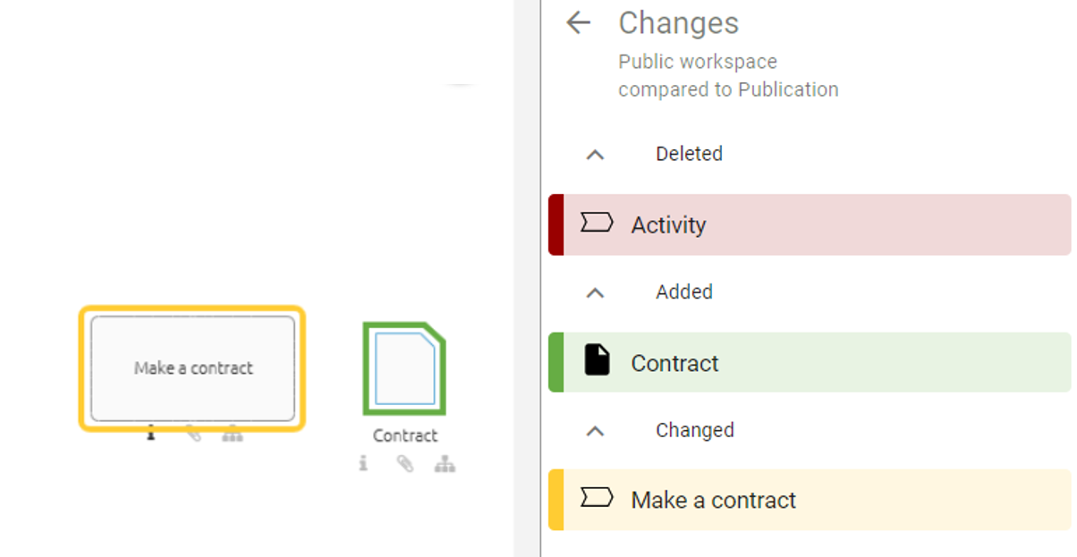This screenshot has height=557, width=1077.
Task: Click the hierarchy icon under the Make a contract shape
Action: pyautogui.click(x=232, y=434)
